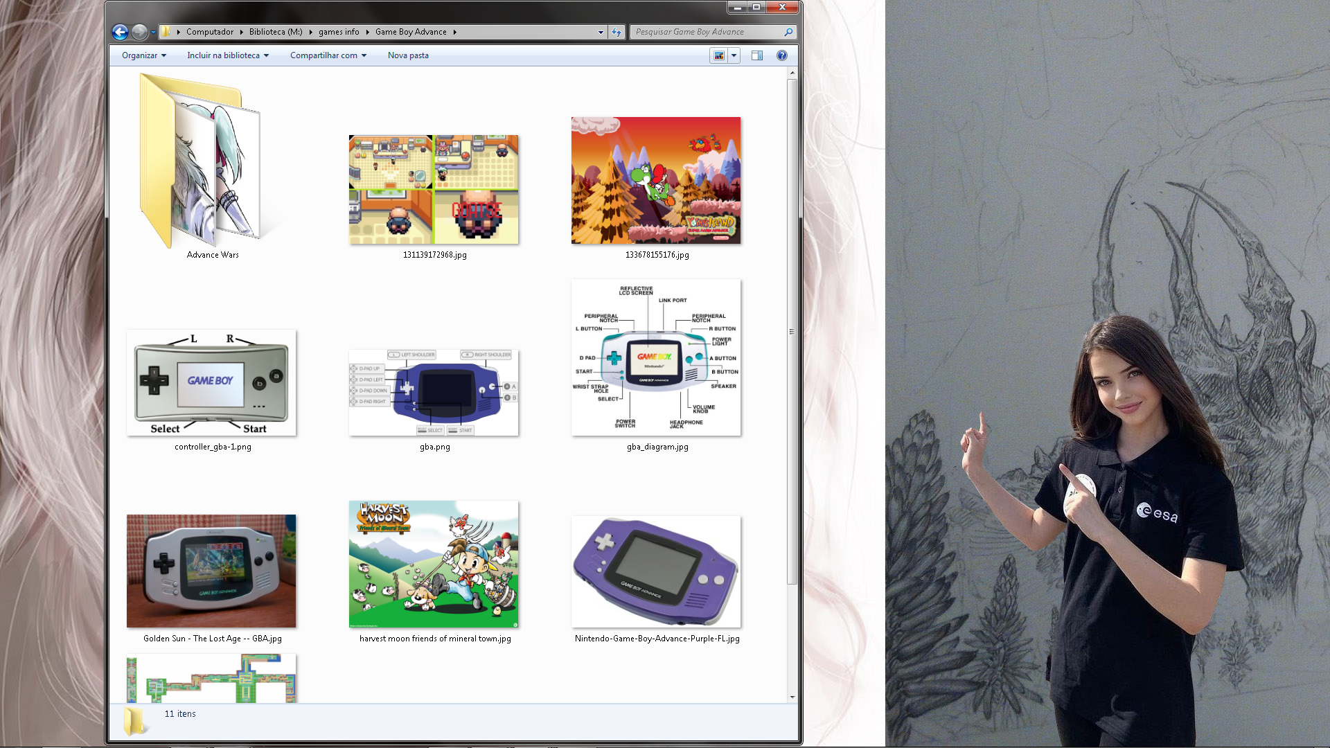Select games info in the breadcrumb

339,32
